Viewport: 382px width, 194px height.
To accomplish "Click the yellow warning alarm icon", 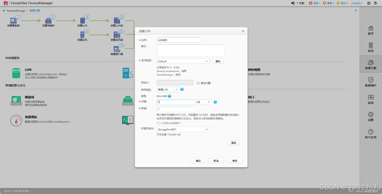I will pyautogui.click(x=338, y=3).
